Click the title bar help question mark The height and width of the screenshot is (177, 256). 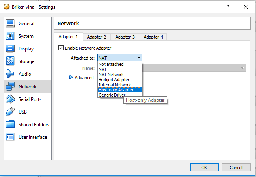[x=228, y=7]
